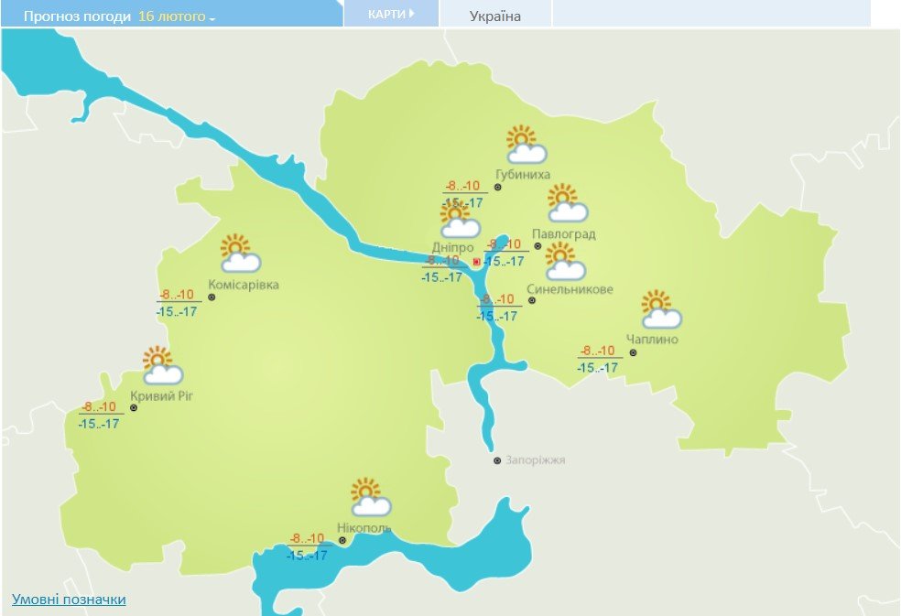
Task: Click the Кривий Ріг city label
Action: [162, 395]
